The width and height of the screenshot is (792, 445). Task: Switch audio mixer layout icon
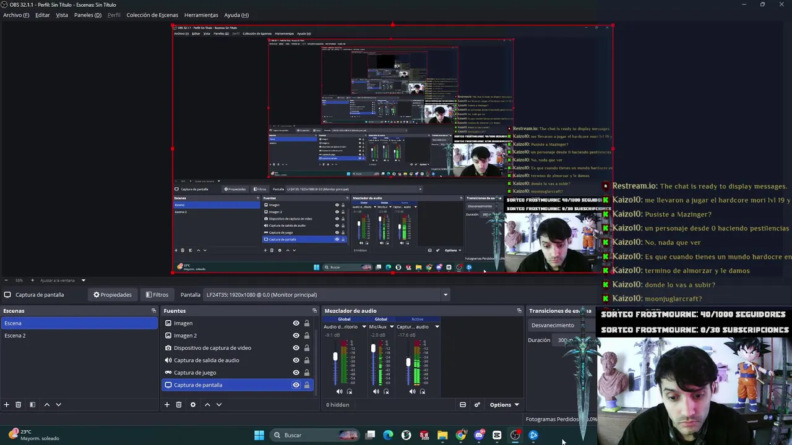(462, 405)
